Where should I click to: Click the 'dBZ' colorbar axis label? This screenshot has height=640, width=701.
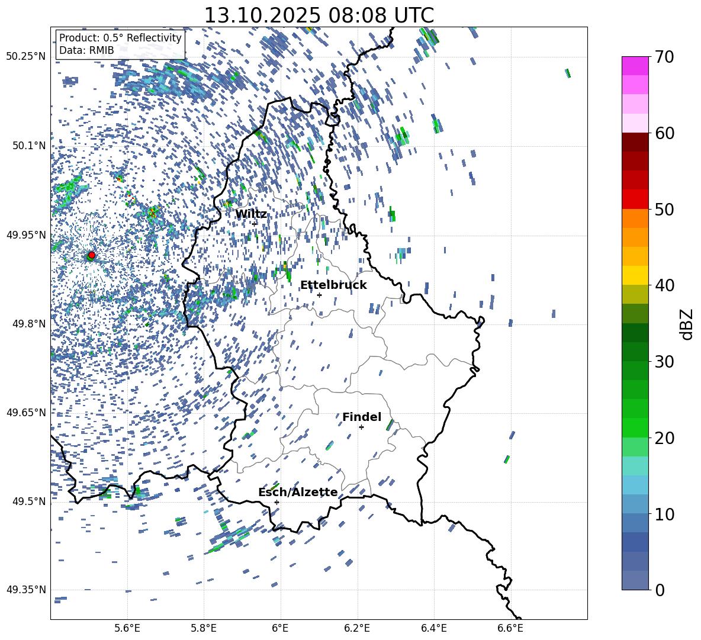click(686, 324)
